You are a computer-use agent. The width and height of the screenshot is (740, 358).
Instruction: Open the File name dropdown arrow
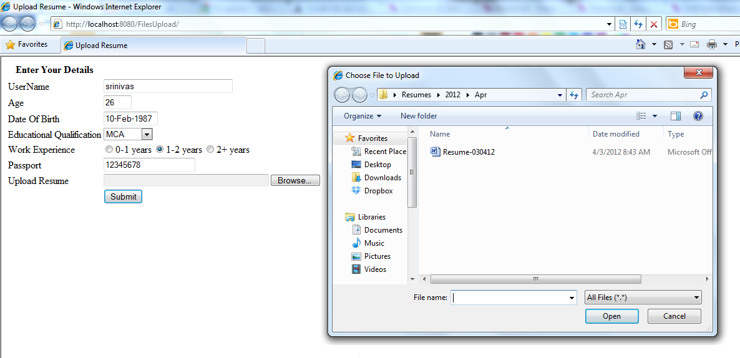pos(572,298)
